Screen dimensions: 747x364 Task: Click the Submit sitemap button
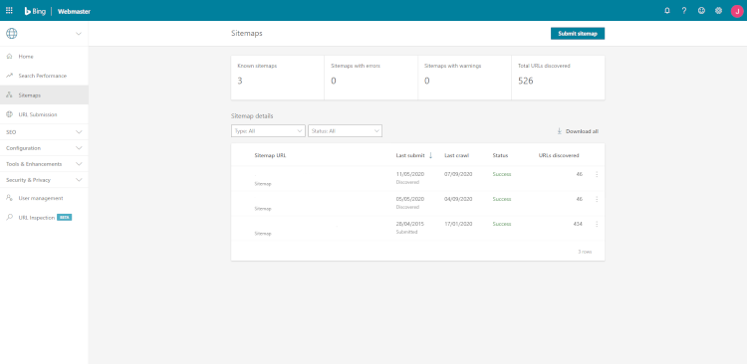point(578,33)
